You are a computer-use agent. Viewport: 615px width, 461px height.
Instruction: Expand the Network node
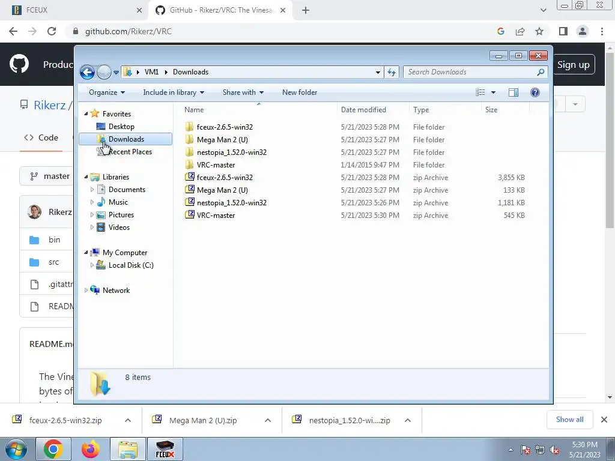(86, 291)
